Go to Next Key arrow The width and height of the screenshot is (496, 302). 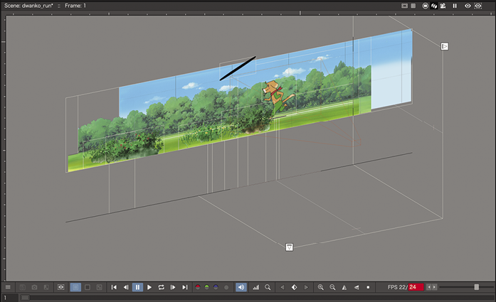coord(306,287)
